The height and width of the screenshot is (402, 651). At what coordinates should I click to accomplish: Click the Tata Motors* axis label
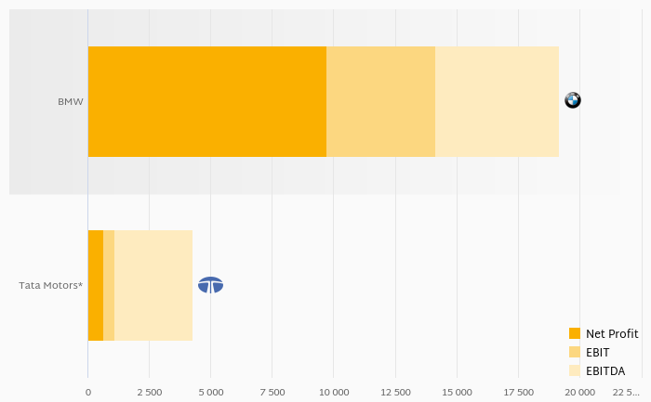pos(50,285)
